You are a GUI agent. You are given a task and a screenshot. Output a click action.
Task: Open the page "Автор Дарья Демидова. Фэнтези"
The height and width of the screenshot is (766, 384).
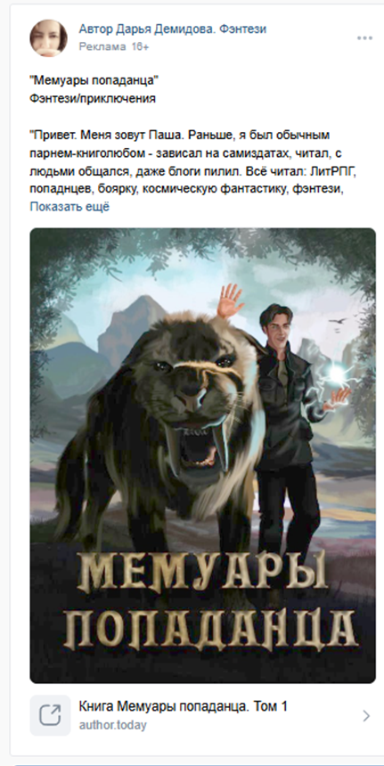(x=173, y=29)
